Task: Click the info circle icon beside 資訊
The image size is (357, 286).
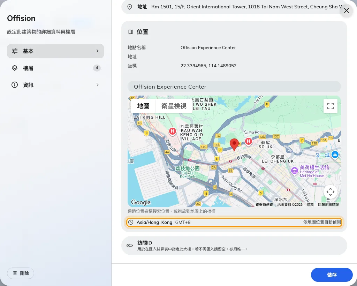Action: [15, 85]
